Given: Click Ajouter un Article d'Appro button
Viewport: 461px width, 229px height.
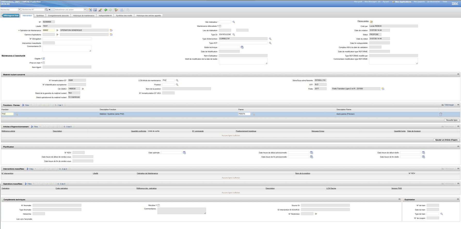Looking at the screenshot, I should 446,140.
